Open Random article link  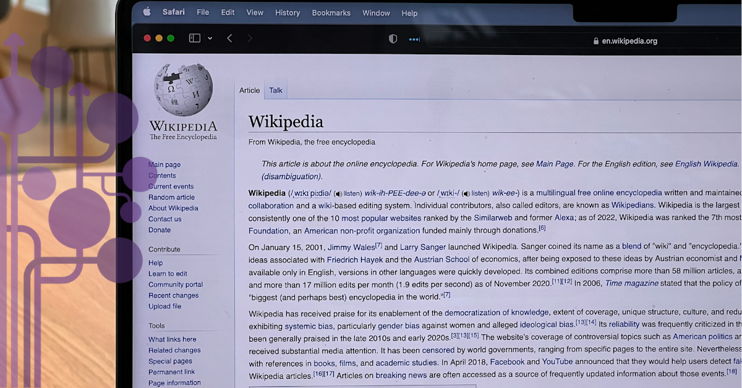pos(171,197)
